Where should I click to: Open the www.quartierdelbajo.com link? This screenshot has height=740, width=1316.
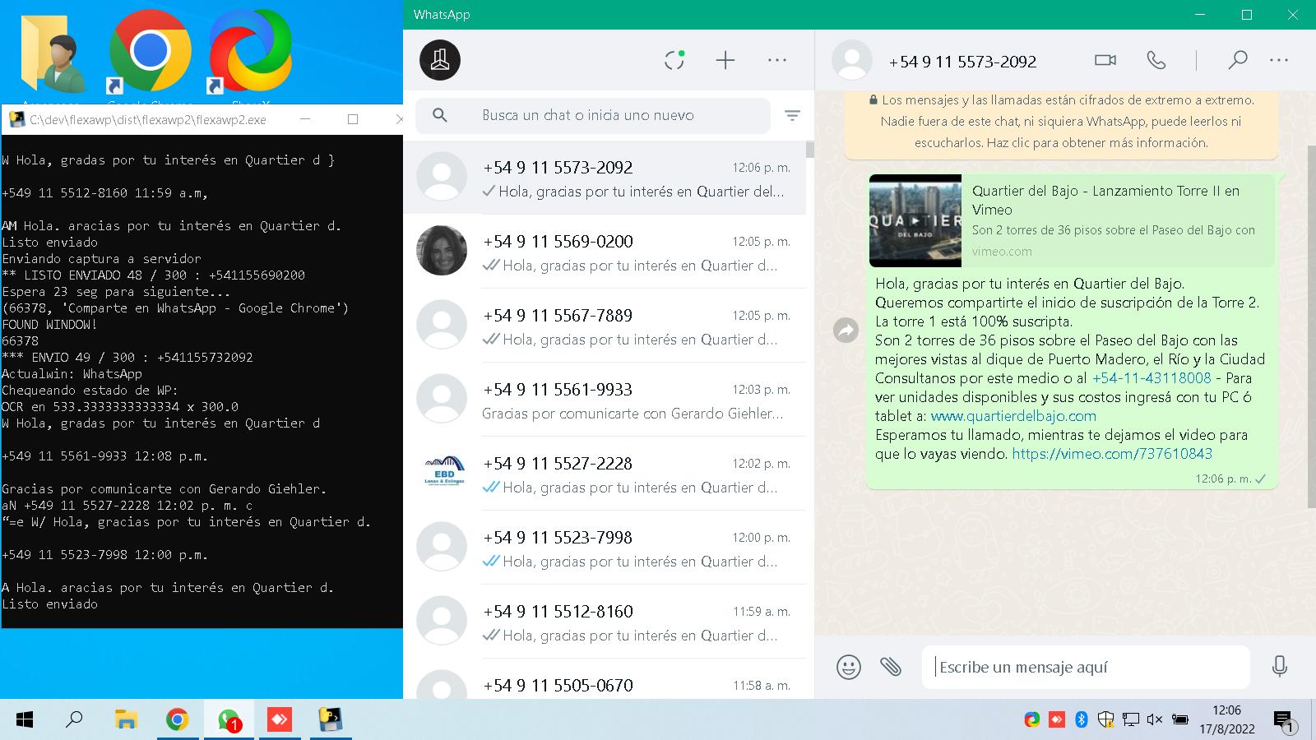1013,416
